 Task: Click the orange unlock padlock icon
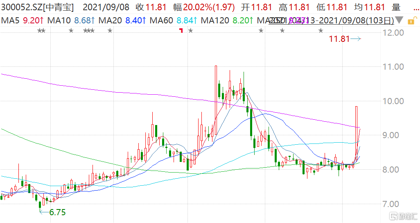point(412,20)
